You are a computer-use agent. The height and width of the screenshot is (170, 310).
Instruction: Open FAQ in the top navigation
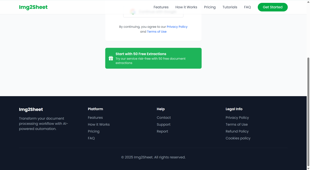(247, 7)
